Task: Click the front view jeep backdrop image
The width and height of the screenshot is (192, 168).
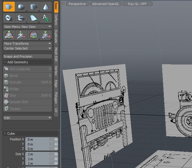Action: [98, 116]
